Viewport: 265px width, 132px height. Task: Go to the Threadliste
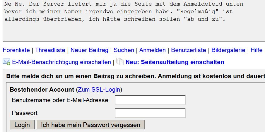point(50,50)
